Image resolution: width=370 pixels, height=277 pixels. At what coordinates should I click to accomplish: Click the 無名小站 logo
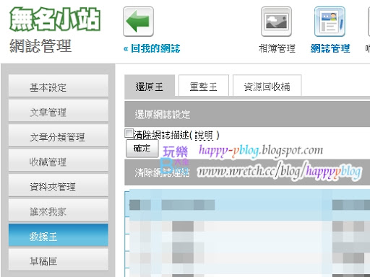tap(55, 19)
